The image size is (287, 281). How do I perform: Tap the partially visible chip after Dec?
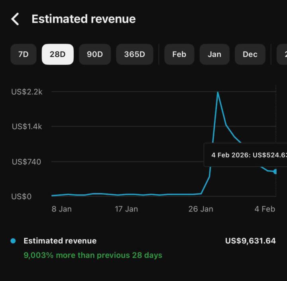(x=283, y=54)
